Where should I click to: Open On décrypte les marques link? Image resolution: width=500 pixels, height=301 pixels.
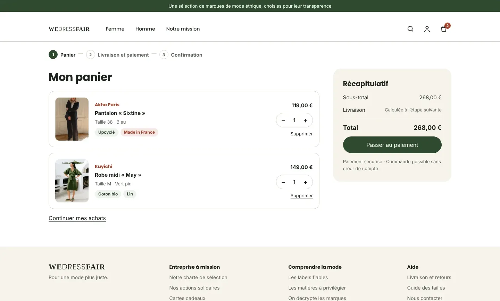click(x=317, y=298)
